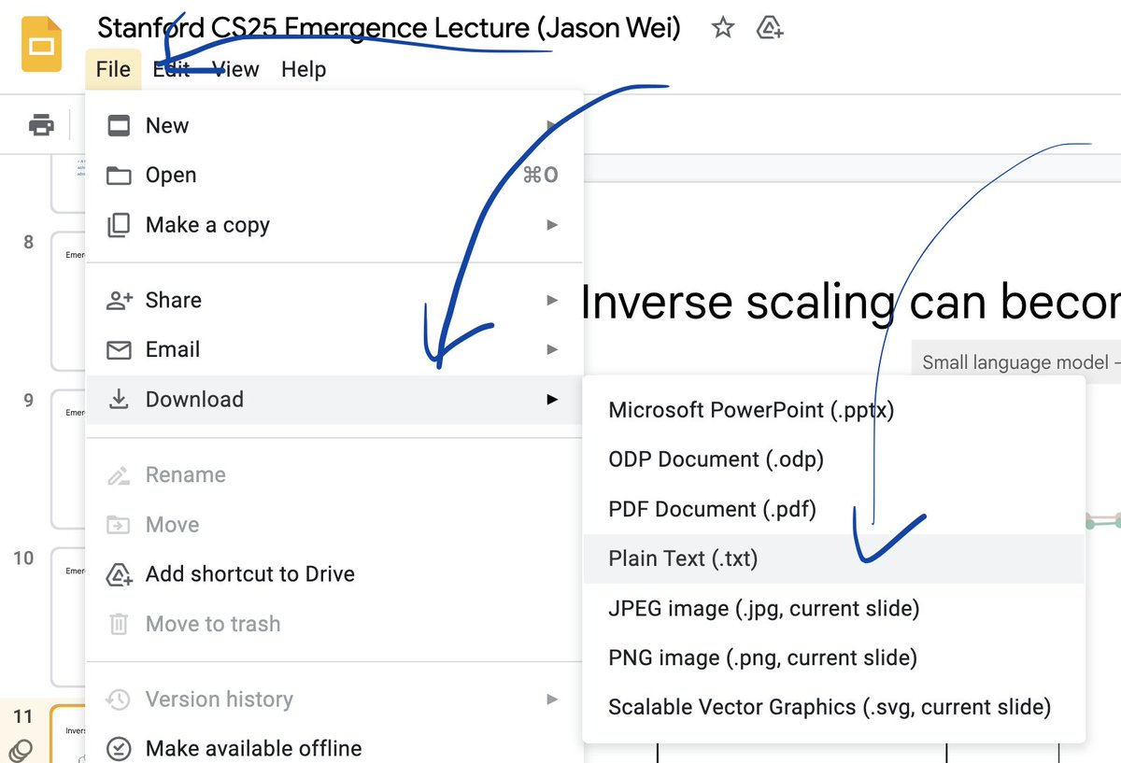Screen dimensions: 1121x763
Task: Click the Open folder icon in File menu
Action: coord(118,175)
